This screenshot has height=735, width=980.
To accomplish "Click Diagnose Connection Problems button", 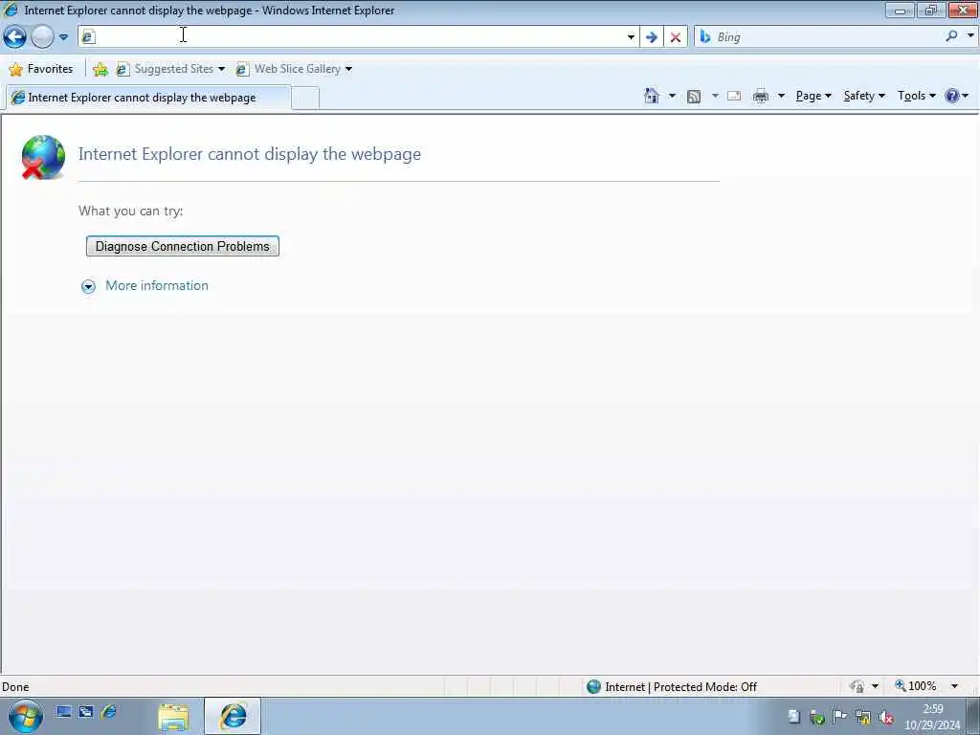I will point(183,246).
